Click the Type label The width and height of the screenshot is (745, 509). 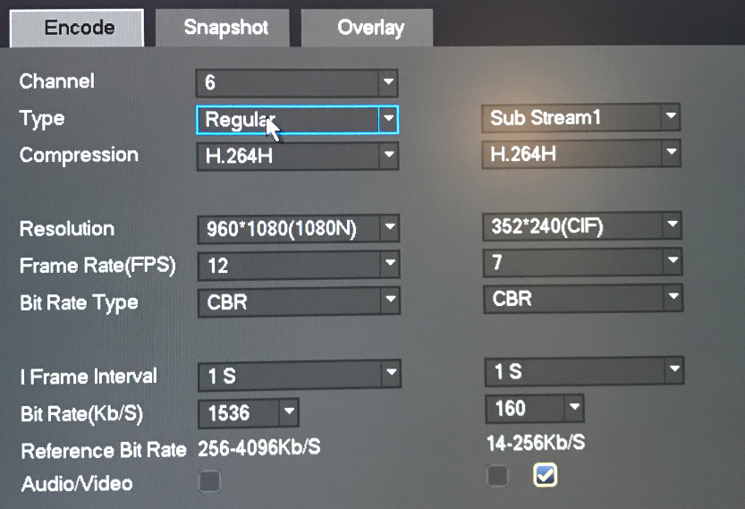coord(42,119)
